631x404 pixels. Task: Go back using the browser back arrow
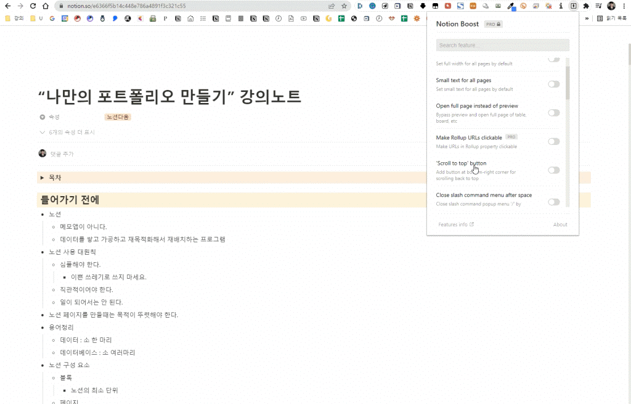pos(7,6)
